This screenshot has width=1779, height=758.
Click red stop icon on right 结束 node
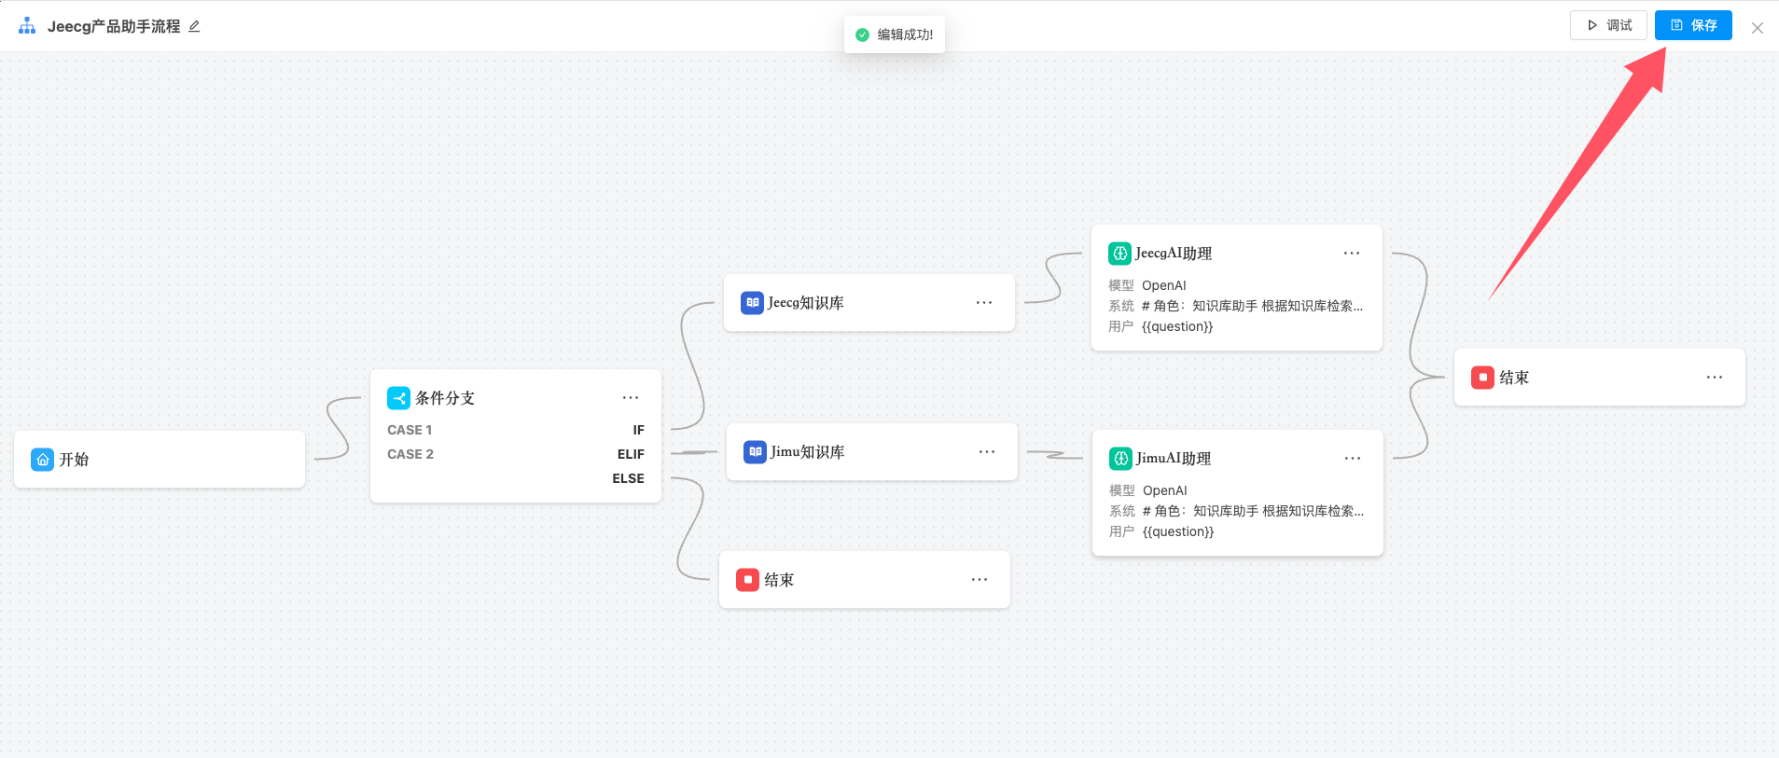pos(1482,378)
